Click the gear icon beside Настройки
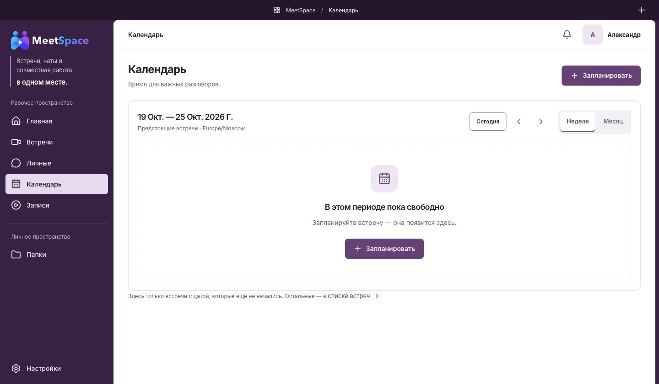This screenshot has width=659, height=384. point(16,368)
